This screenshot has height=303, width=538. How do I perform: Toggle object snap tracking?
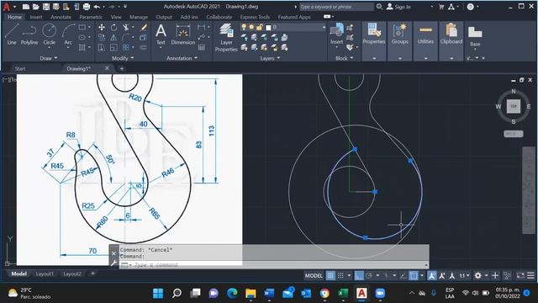[403, 275]
